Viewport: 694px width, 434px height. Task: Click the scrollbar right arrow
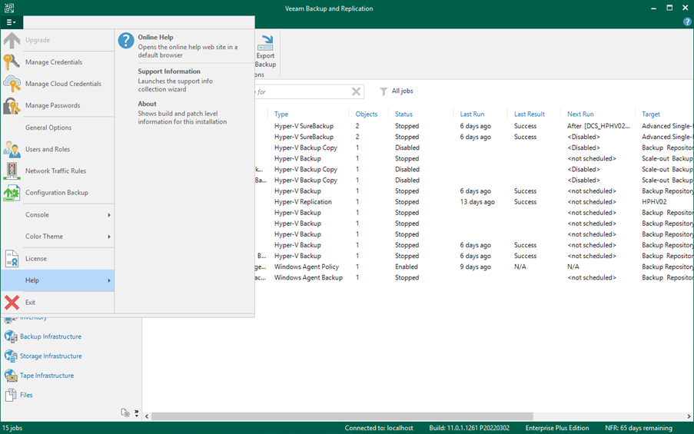tap(689, 416)
